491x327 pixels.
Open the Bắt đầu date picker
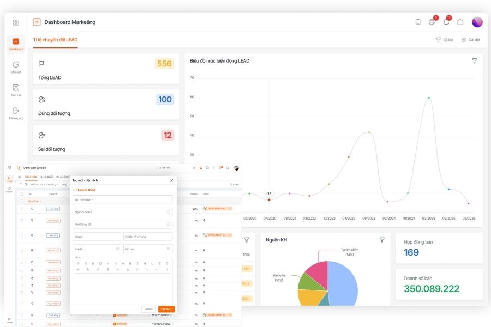(x=97, y=249)
